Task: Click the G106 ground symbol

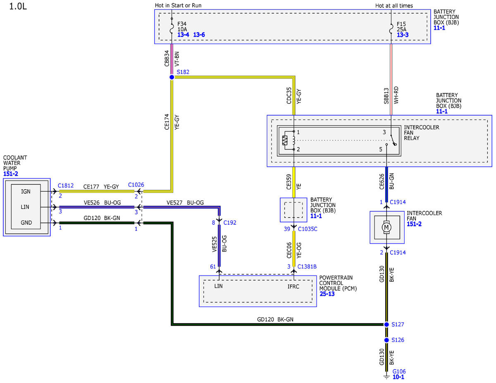Action: tap(386, 376)
